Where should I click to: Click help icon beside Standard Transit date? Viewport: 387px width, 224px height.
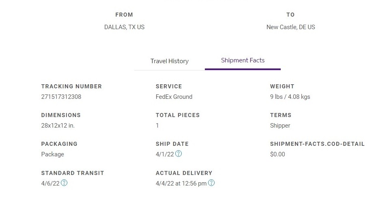pos(64,183)
